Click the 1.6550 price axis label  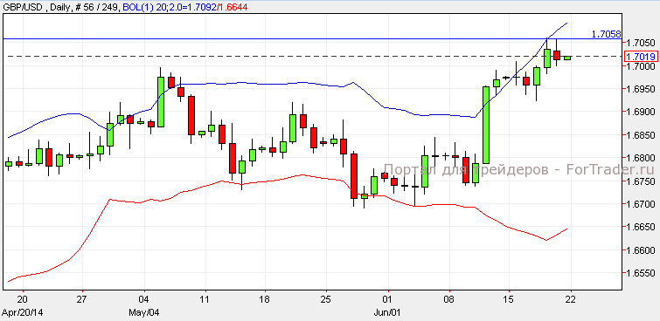click(641, 274)
